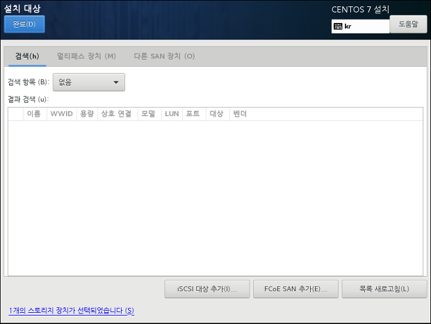Sort by the LUN column header

pyautogui.click(x=172, y=114)
